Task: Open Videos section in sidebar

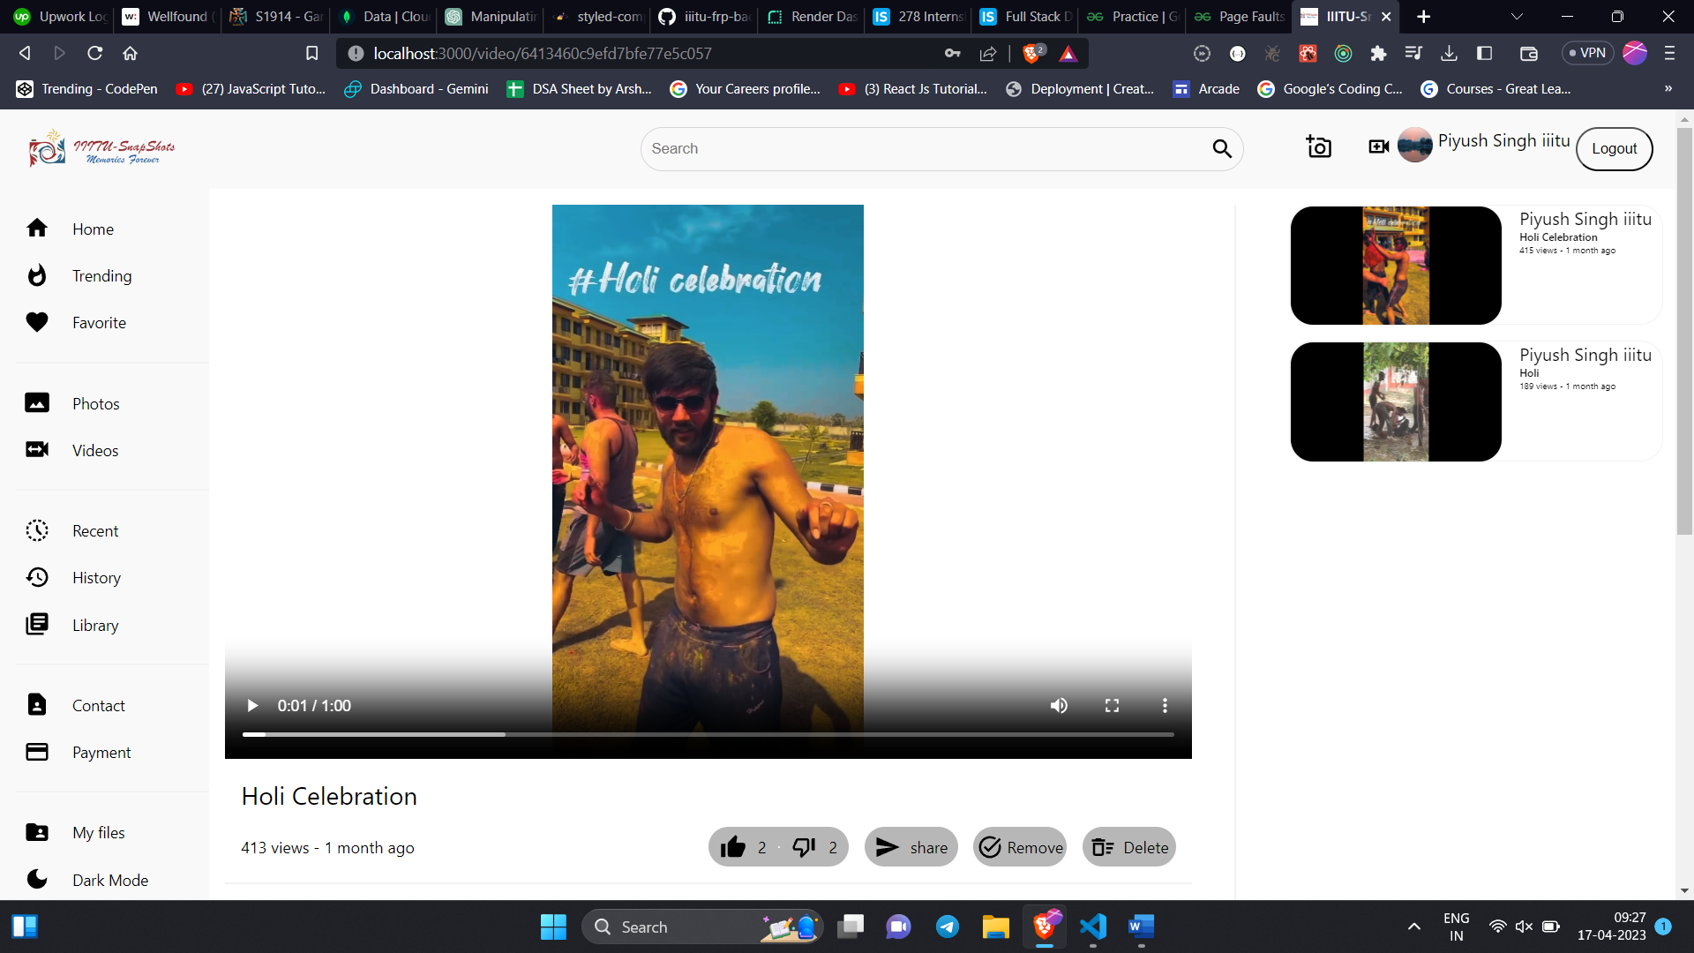Action: (x=94, y=451)
